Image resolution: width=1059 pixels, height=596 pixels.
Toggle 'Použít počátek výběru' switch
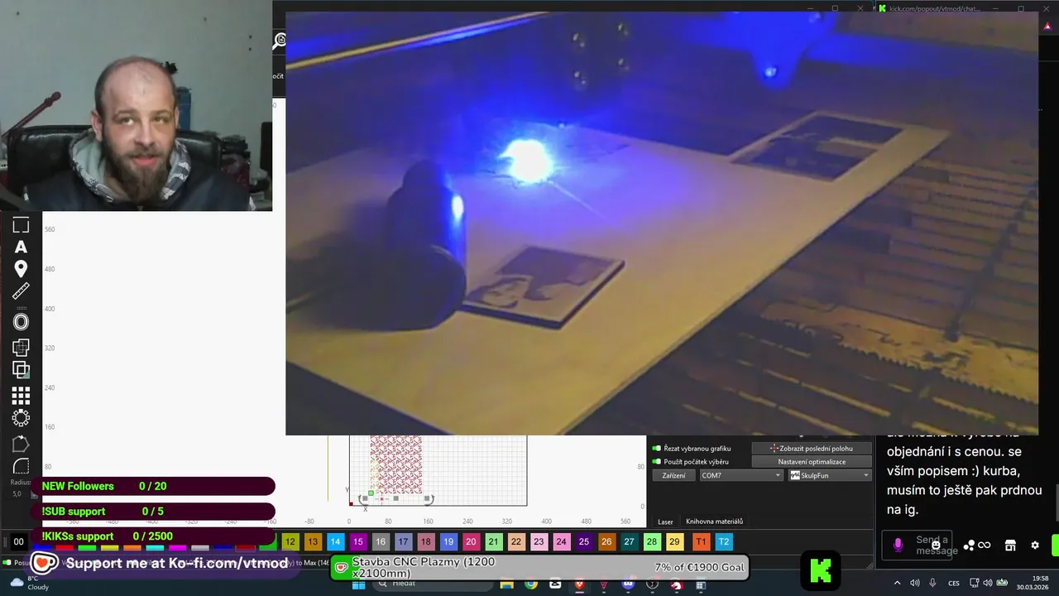[x=657, y=462]
